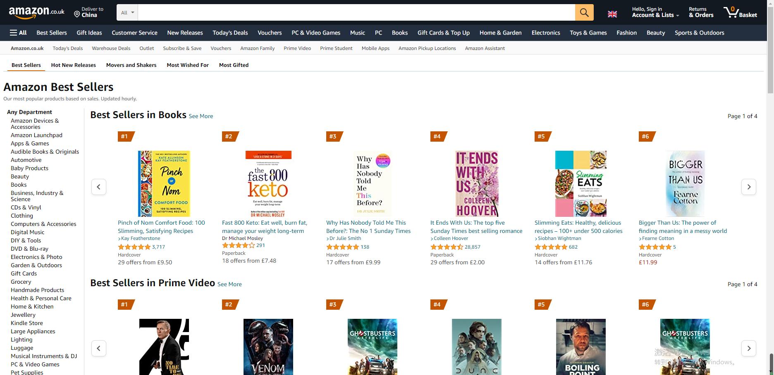Open the Fast 800 Keto book cover

[268, 183]
